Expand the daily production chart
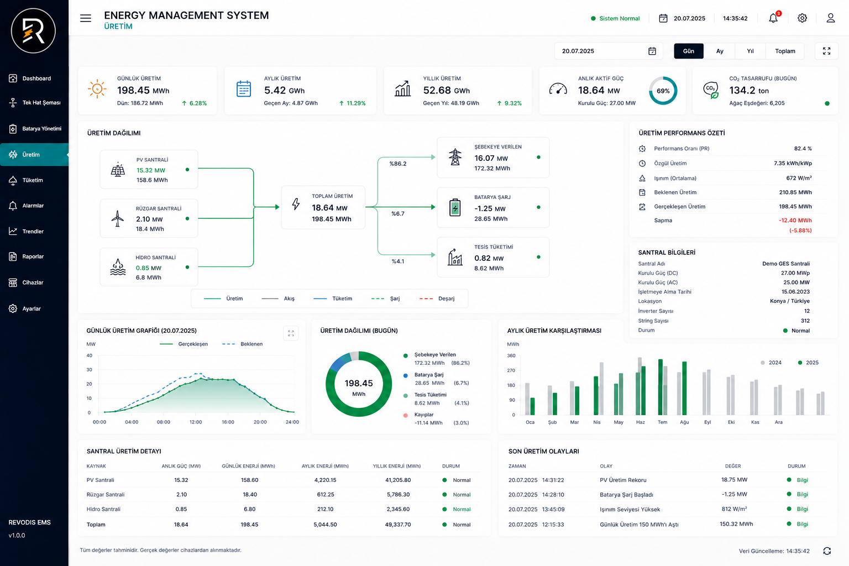849x566 pixels. pyautogui.click(x=291, y=333)
